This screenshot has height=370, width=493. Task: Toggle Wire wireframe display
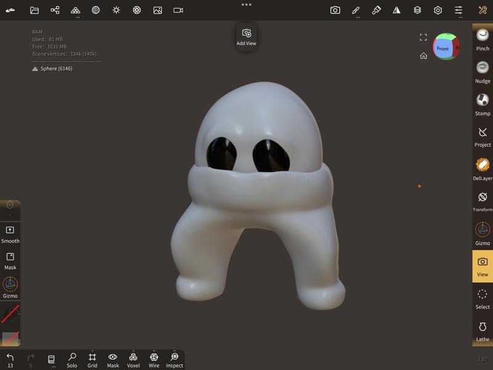(154, 360)
